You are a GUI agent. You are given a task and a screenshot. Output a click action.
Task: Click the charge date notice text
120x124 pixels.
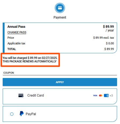click(x=30, y=58)
